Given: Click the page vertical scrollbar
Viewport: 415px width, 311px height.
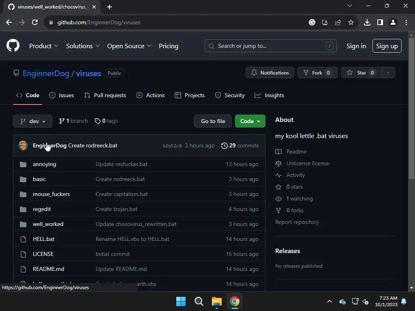Looking at the screenshot, I should [411, 109].
